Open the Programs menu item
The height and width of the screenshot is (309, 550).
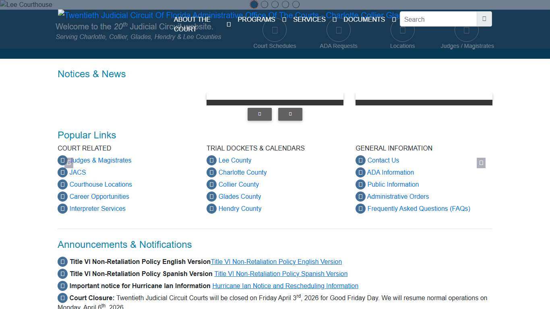tap(256, 20)
